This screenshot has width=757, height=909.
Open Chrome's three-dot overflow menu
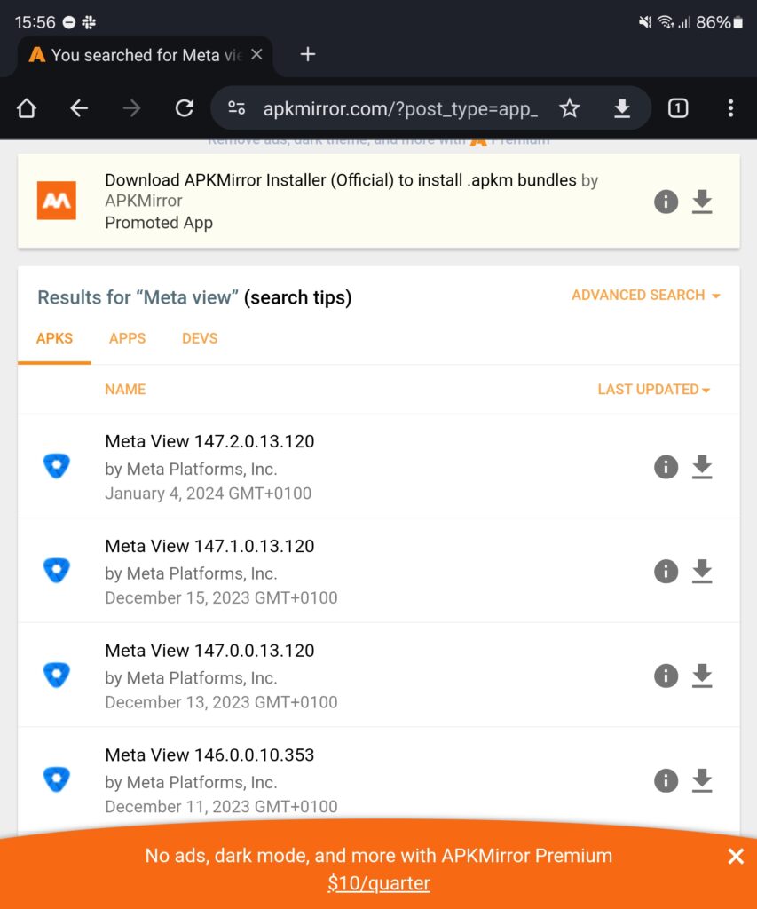point(730,108)
